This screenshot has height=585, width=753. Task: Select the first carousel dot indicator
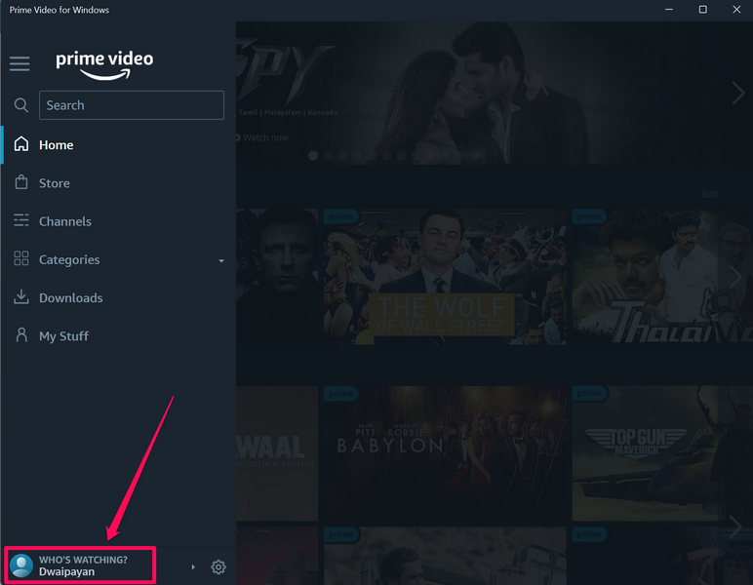[313, 155]
